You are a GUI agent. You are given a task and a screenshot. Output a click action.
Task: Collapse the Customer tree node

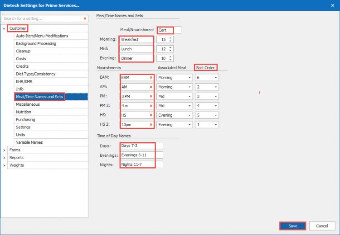point(4,28)
